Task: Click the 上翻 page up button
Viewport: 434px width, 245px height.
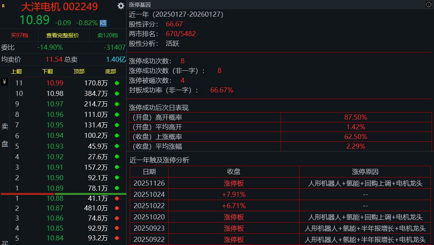Action: pyautogui.click(x=16, y=71)
